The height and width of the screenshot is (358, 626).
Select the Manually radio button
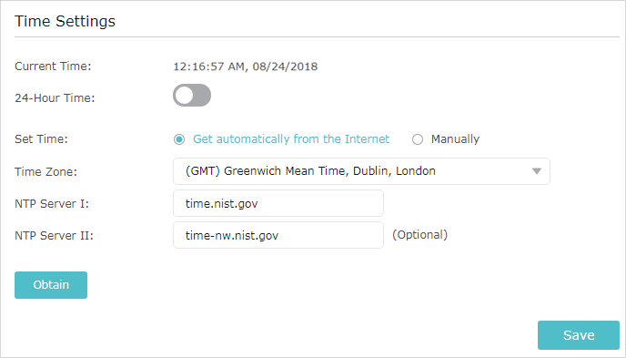tap(418, 139)
